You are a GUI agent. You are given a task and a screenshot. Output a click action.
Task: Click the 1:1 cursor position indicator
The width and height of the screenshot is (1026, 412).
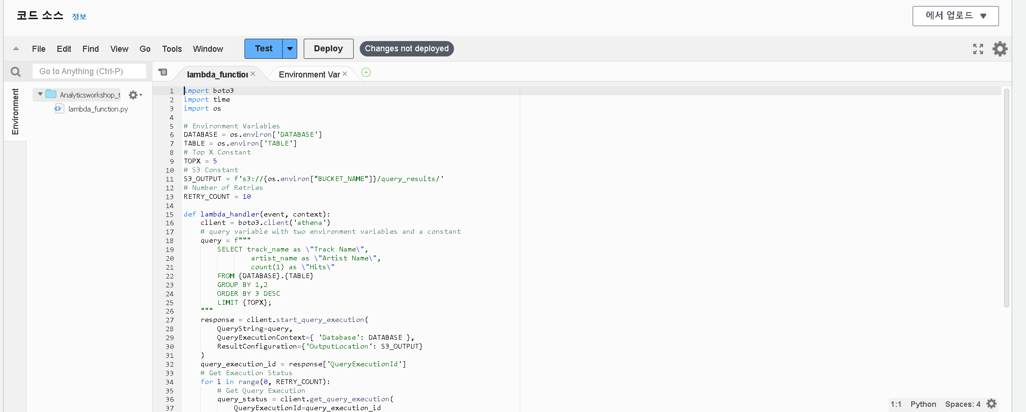coord(896,404)
